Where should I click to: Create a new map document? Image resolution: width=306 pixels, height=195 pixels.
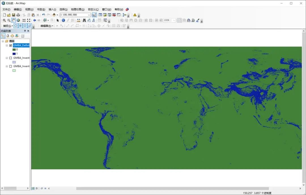(x=4, y=15)
